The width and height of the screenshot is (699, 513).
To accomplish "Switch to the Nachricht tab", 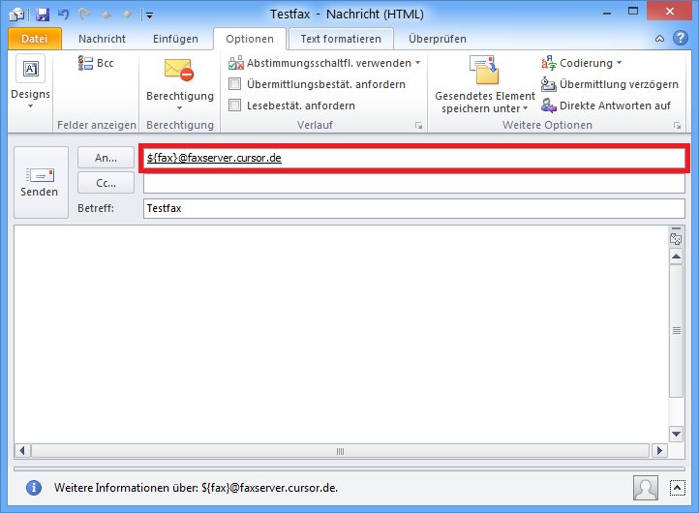I will (102, 39).
